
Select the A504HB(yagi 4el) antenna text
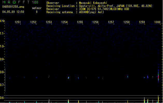91,12
